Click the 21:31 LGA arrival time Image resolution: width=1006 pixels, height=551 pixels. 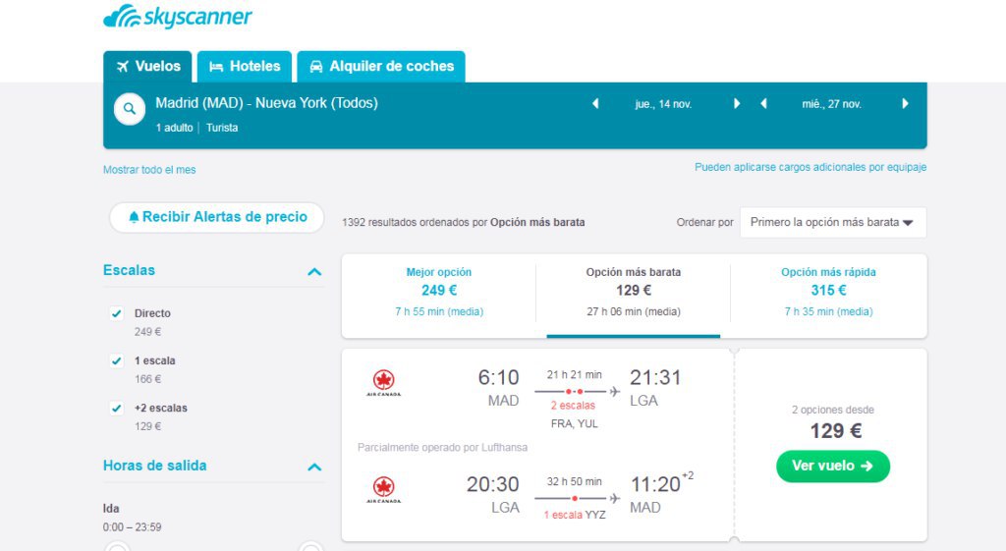(655, 388)
